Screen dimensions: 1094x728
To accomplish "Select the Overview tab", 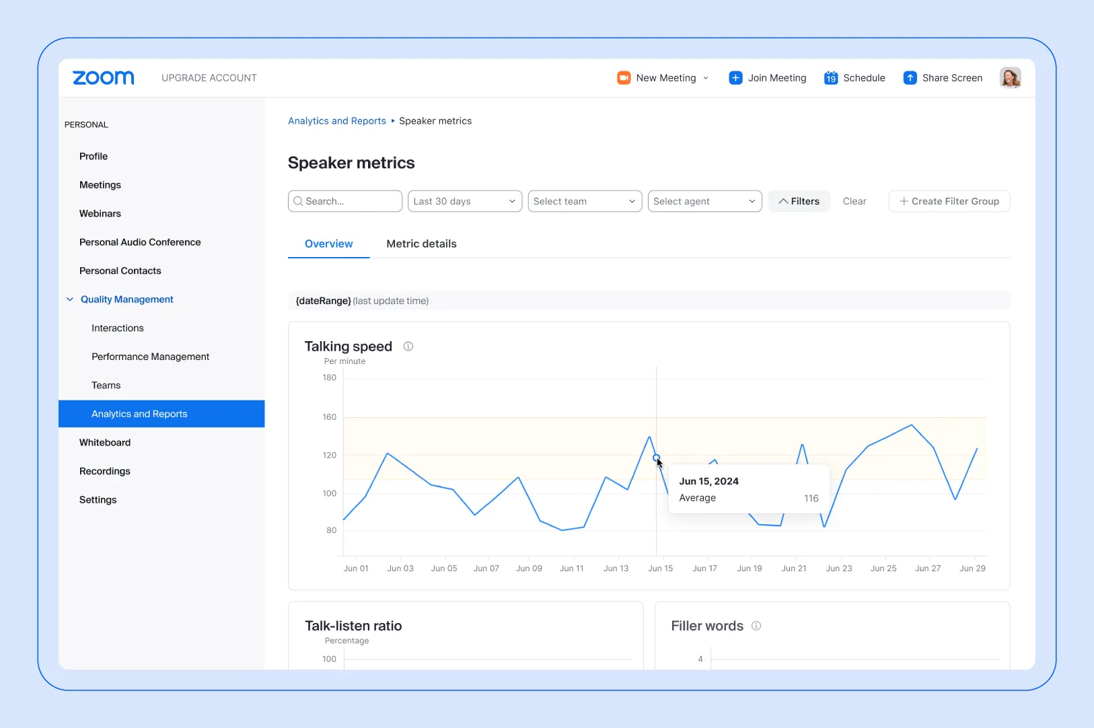I will point(328,244).
